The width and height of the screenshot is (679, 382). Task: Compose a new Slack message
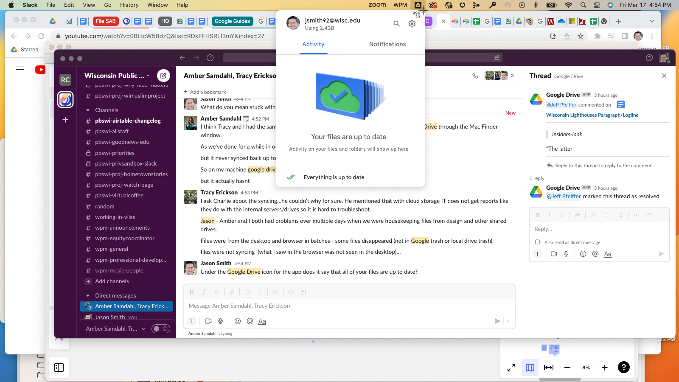click(163, 76)
